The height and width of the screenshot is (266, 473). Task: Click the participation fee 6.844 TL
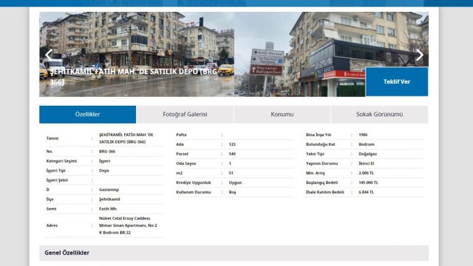tap(366, 192)
